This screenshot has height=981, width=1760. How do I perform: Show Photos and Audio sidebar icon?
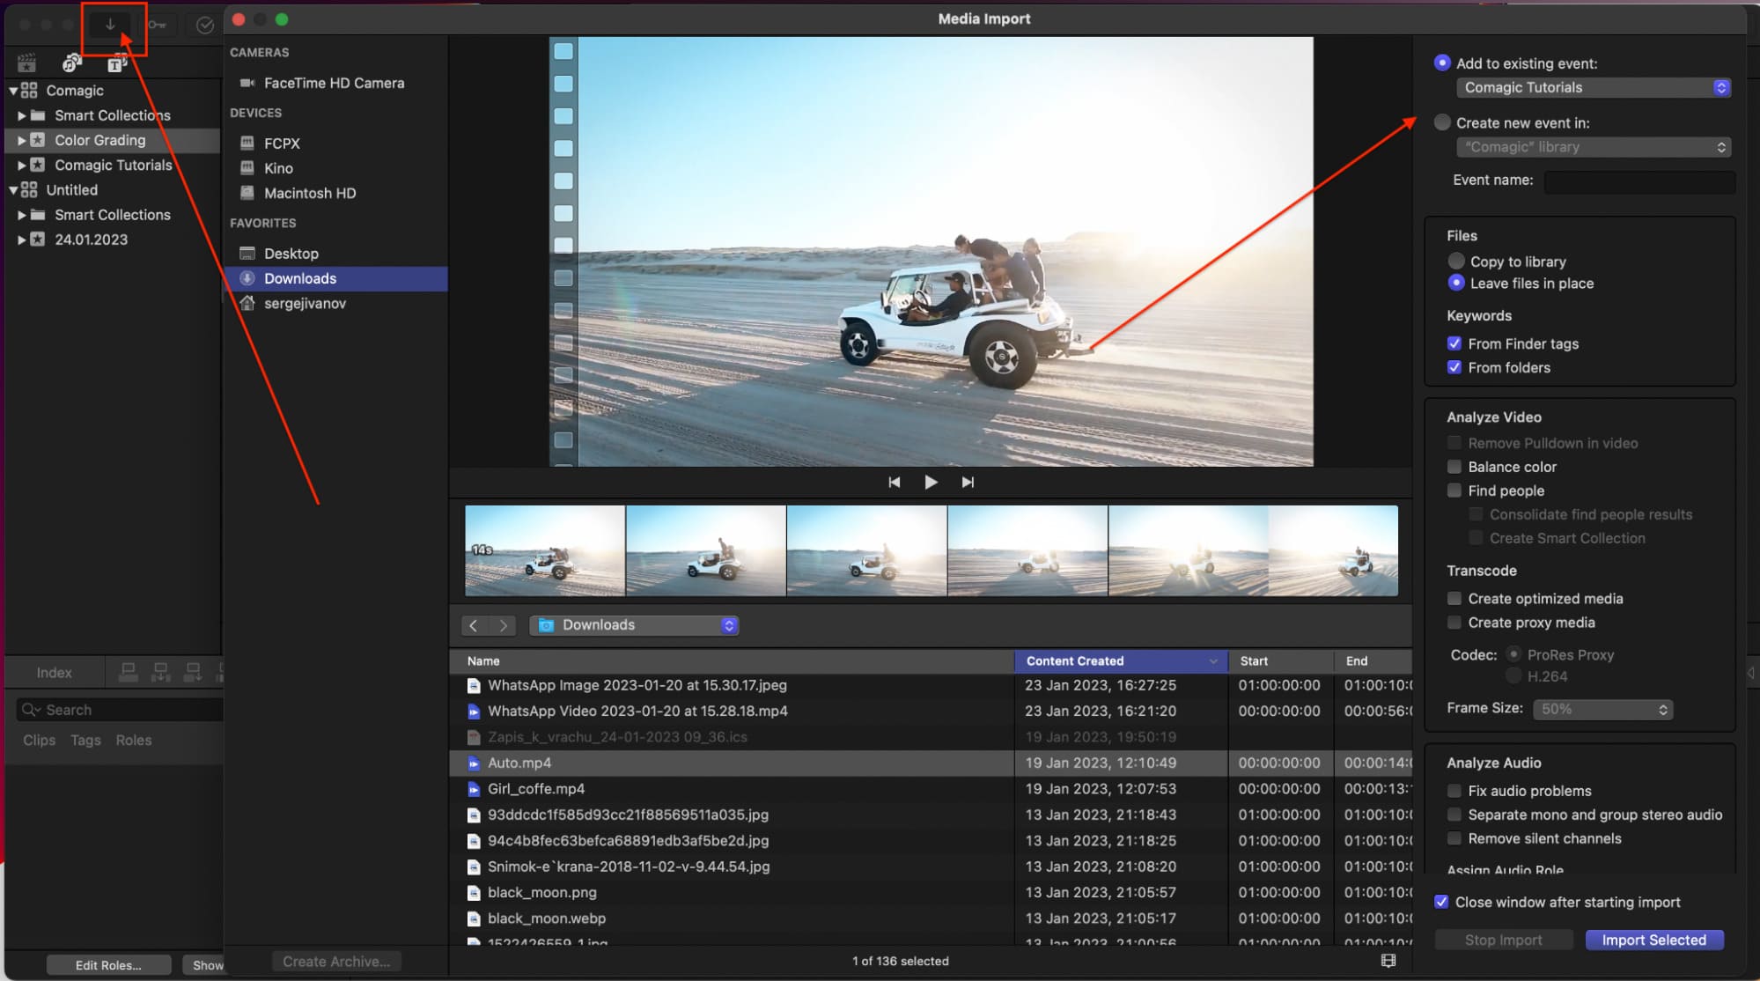pos(72,63)
